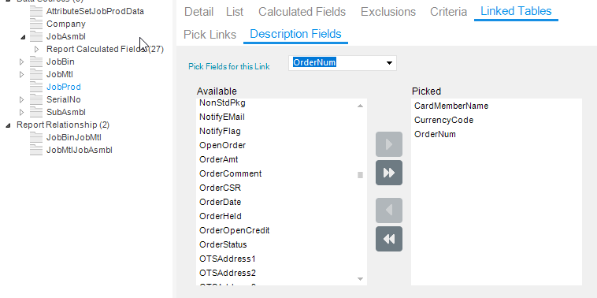Collapse the JobAsmbl tree node
Image resolution: width=597 pixels, height=298 pixels.
click(x=23, y=37)
